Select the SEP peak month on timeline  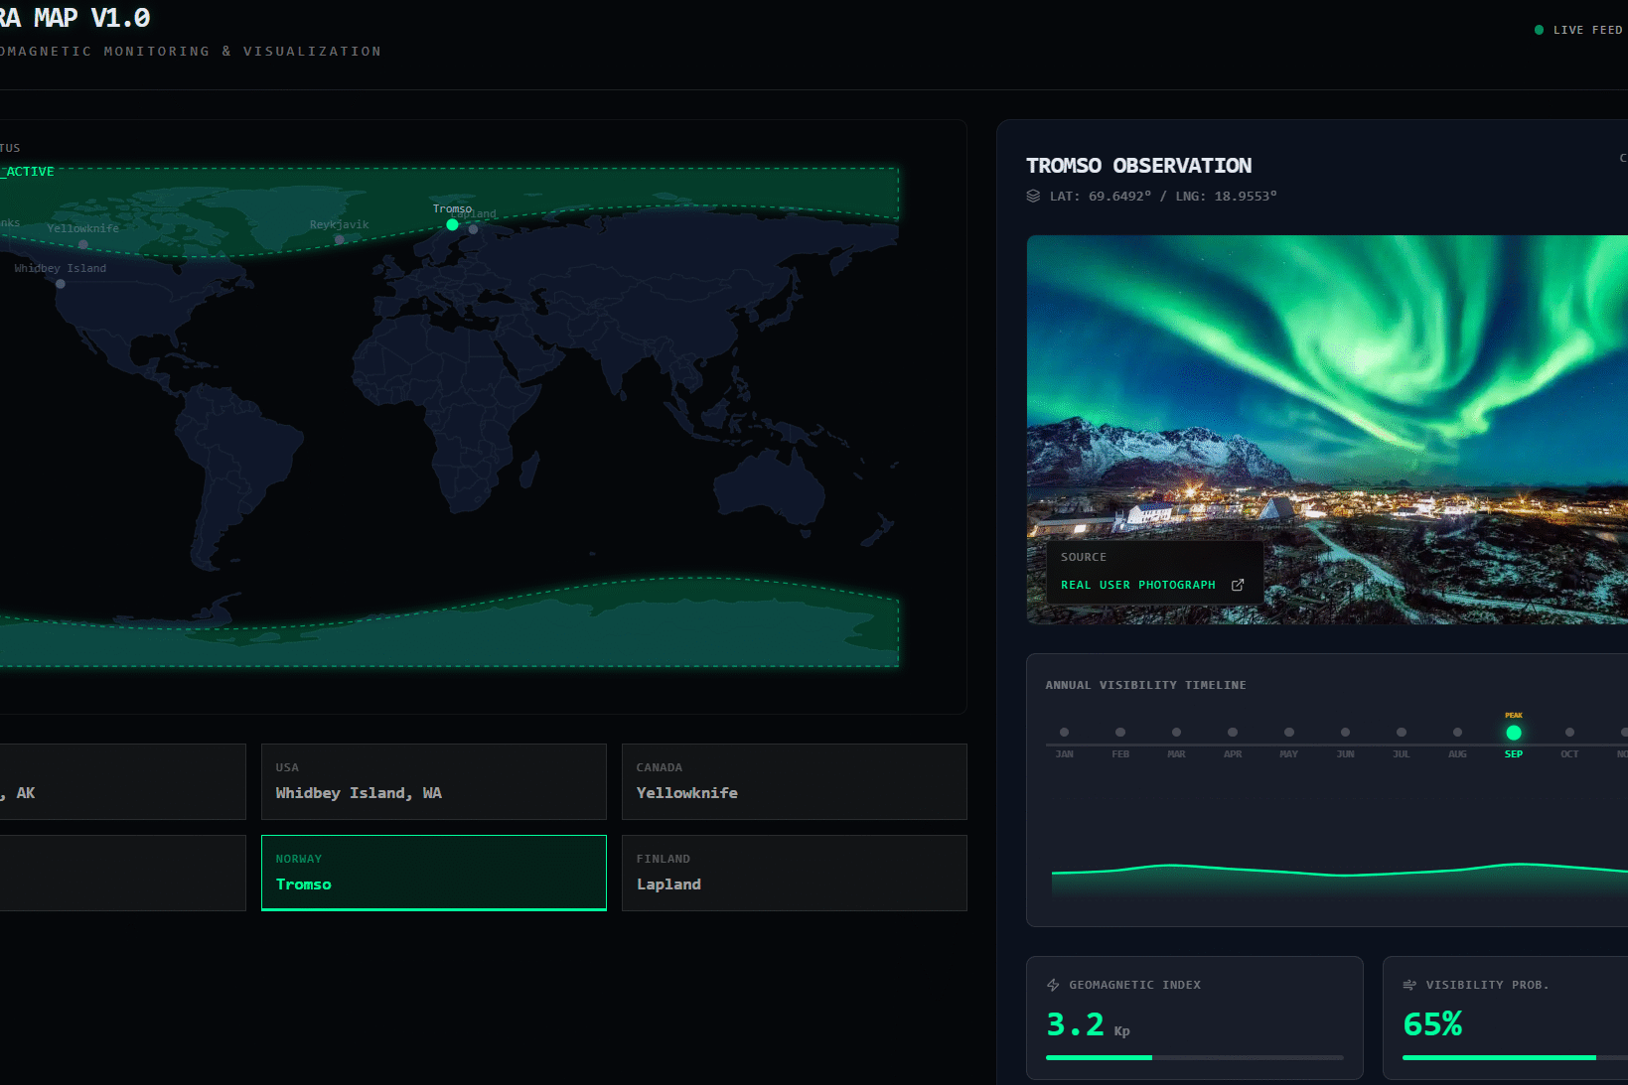pyautogui.click(x=1513, y=733)
